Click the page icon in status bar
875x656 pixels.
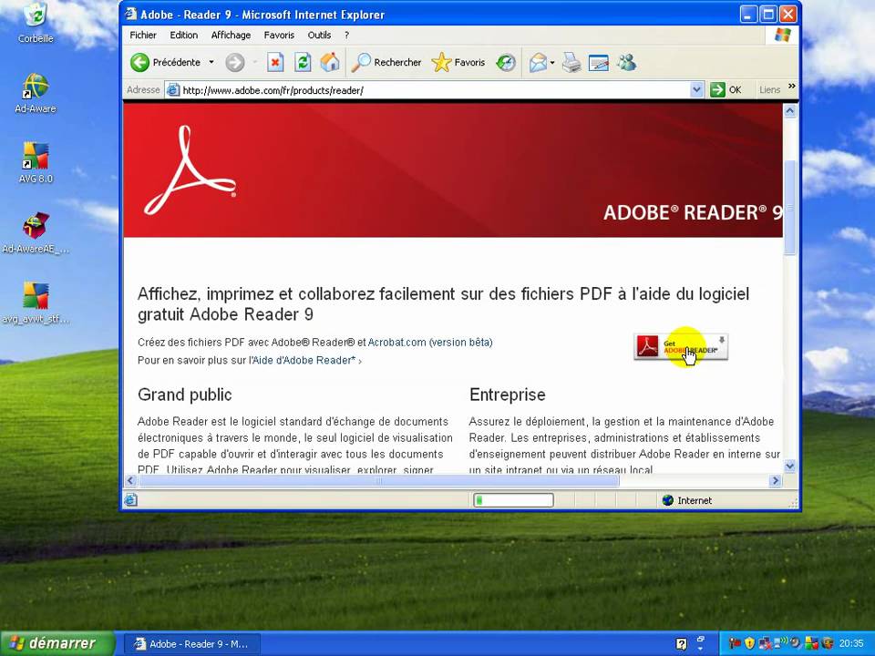coord(130,500)
